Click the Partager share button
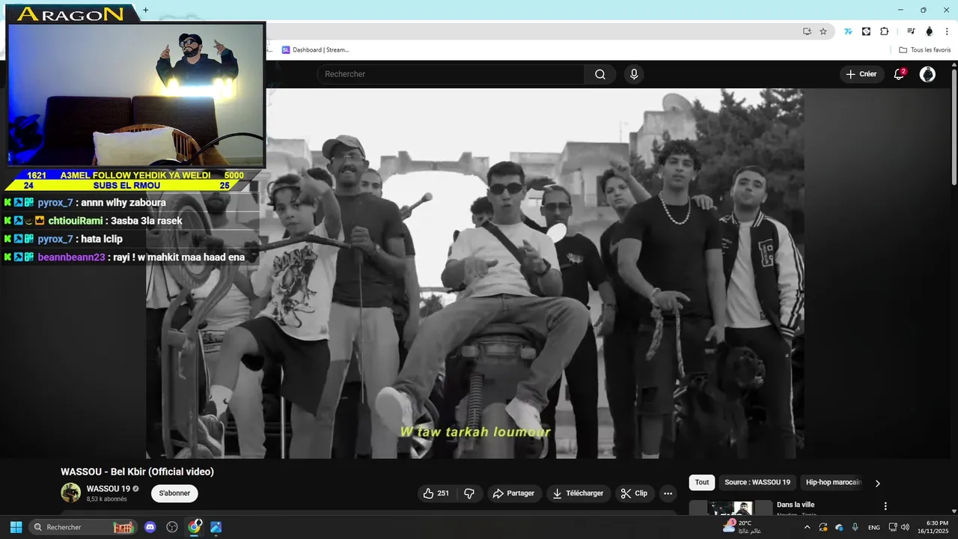 coord(513,493)
